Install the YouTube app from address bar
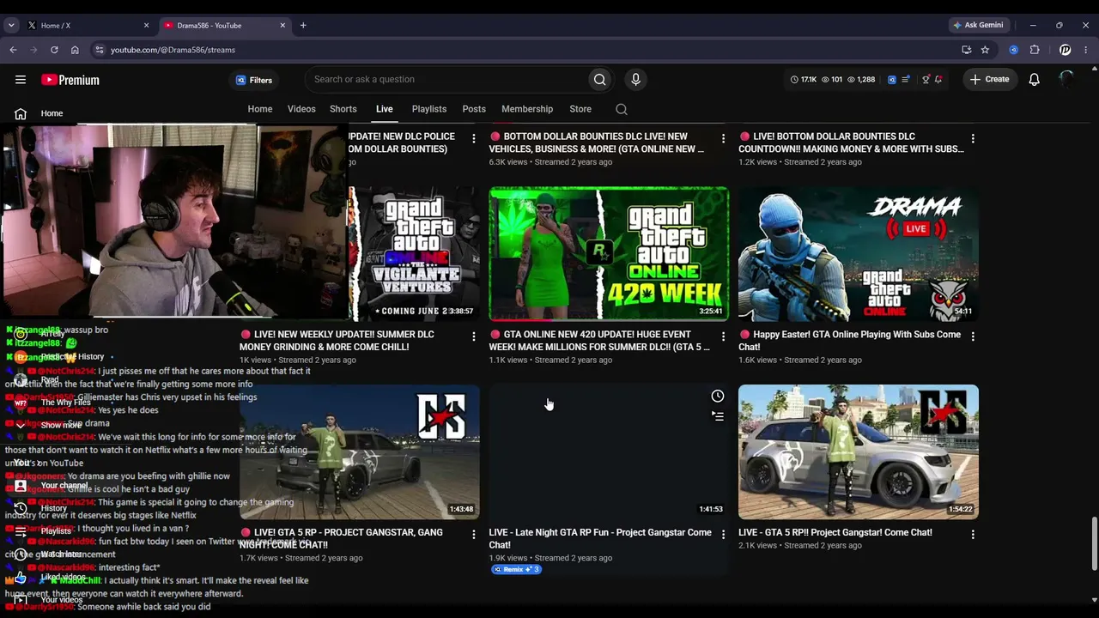 967,50
